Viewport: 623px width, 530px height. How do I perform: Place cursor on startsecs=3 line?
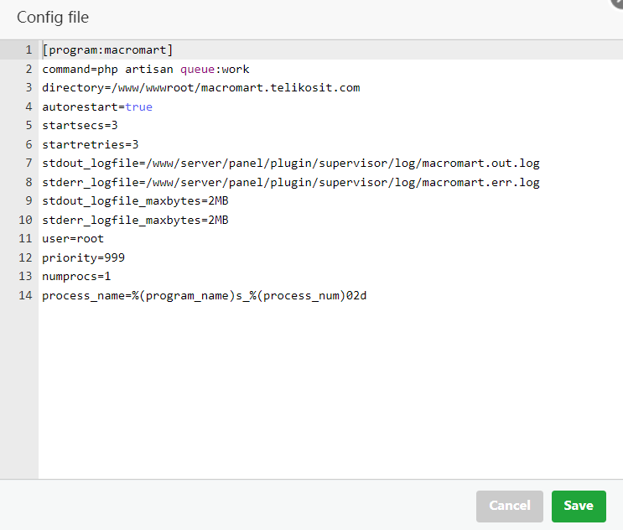point(80,126)
